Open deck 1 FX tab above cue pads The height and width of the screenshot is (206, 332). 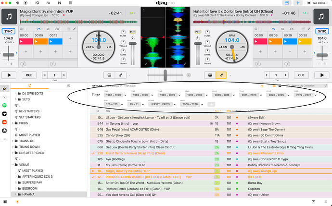(57, 29)
